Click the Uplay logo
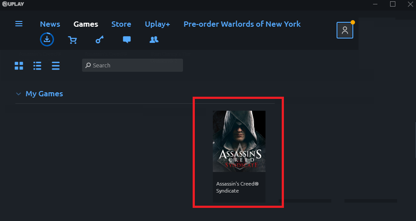The width and height of the screenshot is (416, 221). [13, 4]
